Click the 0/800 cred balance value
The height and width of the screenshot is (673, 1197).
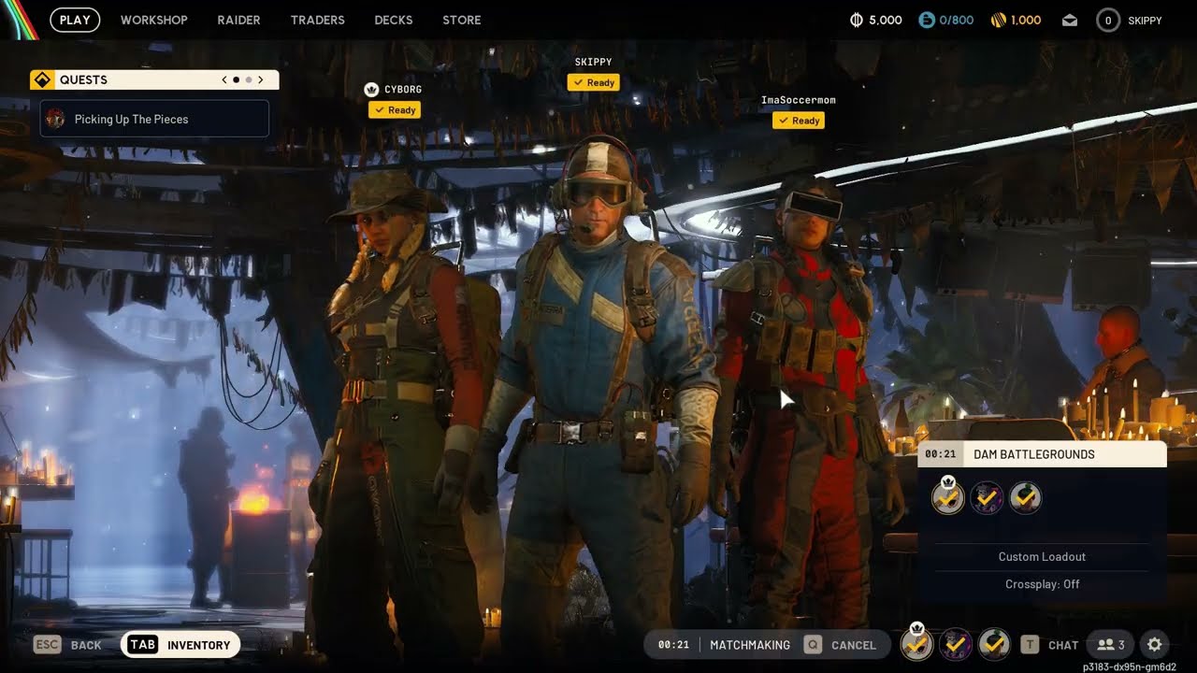point(957,21)
